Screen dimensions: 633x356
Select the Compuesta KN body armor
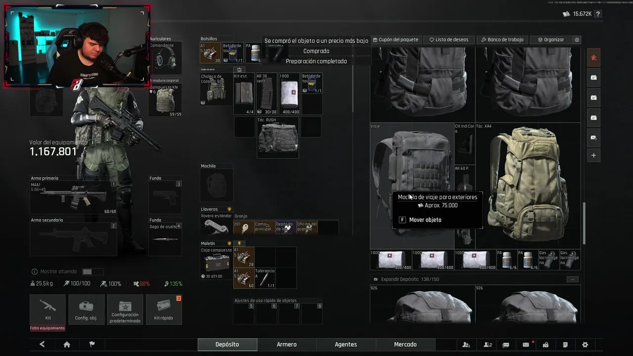[165, 100]
